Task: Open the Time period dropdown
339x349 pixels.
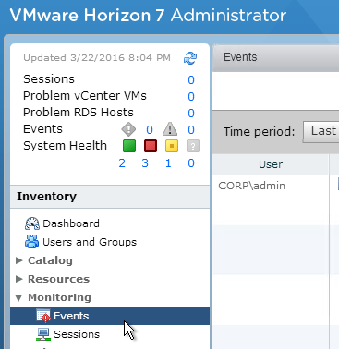Action: 321,132
